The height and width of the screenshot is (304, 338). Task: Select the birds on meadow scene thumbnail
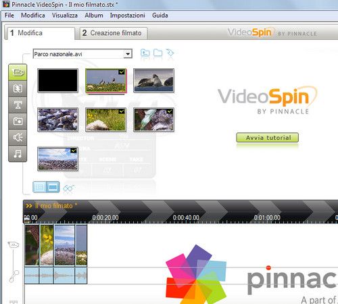point(105,80)
